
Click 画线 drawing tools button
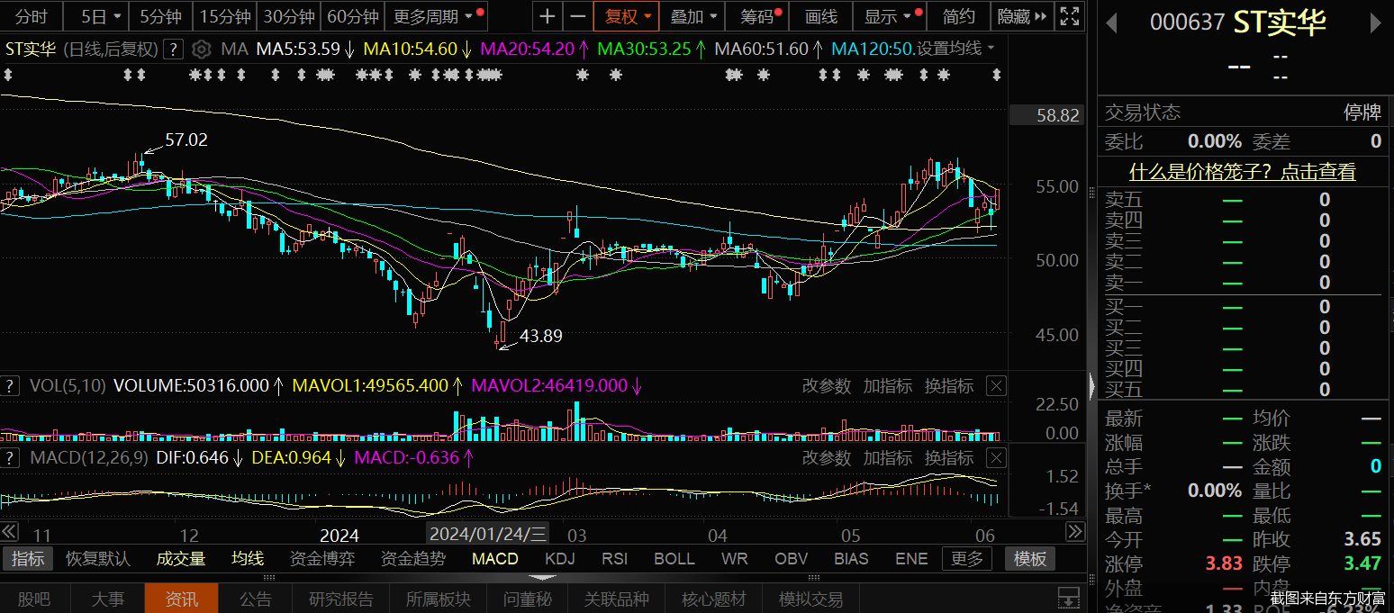(820, 16)
